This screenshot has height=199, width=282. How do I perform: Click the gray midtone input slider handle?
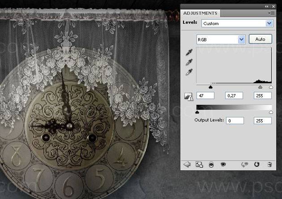[x=260, y=87]
